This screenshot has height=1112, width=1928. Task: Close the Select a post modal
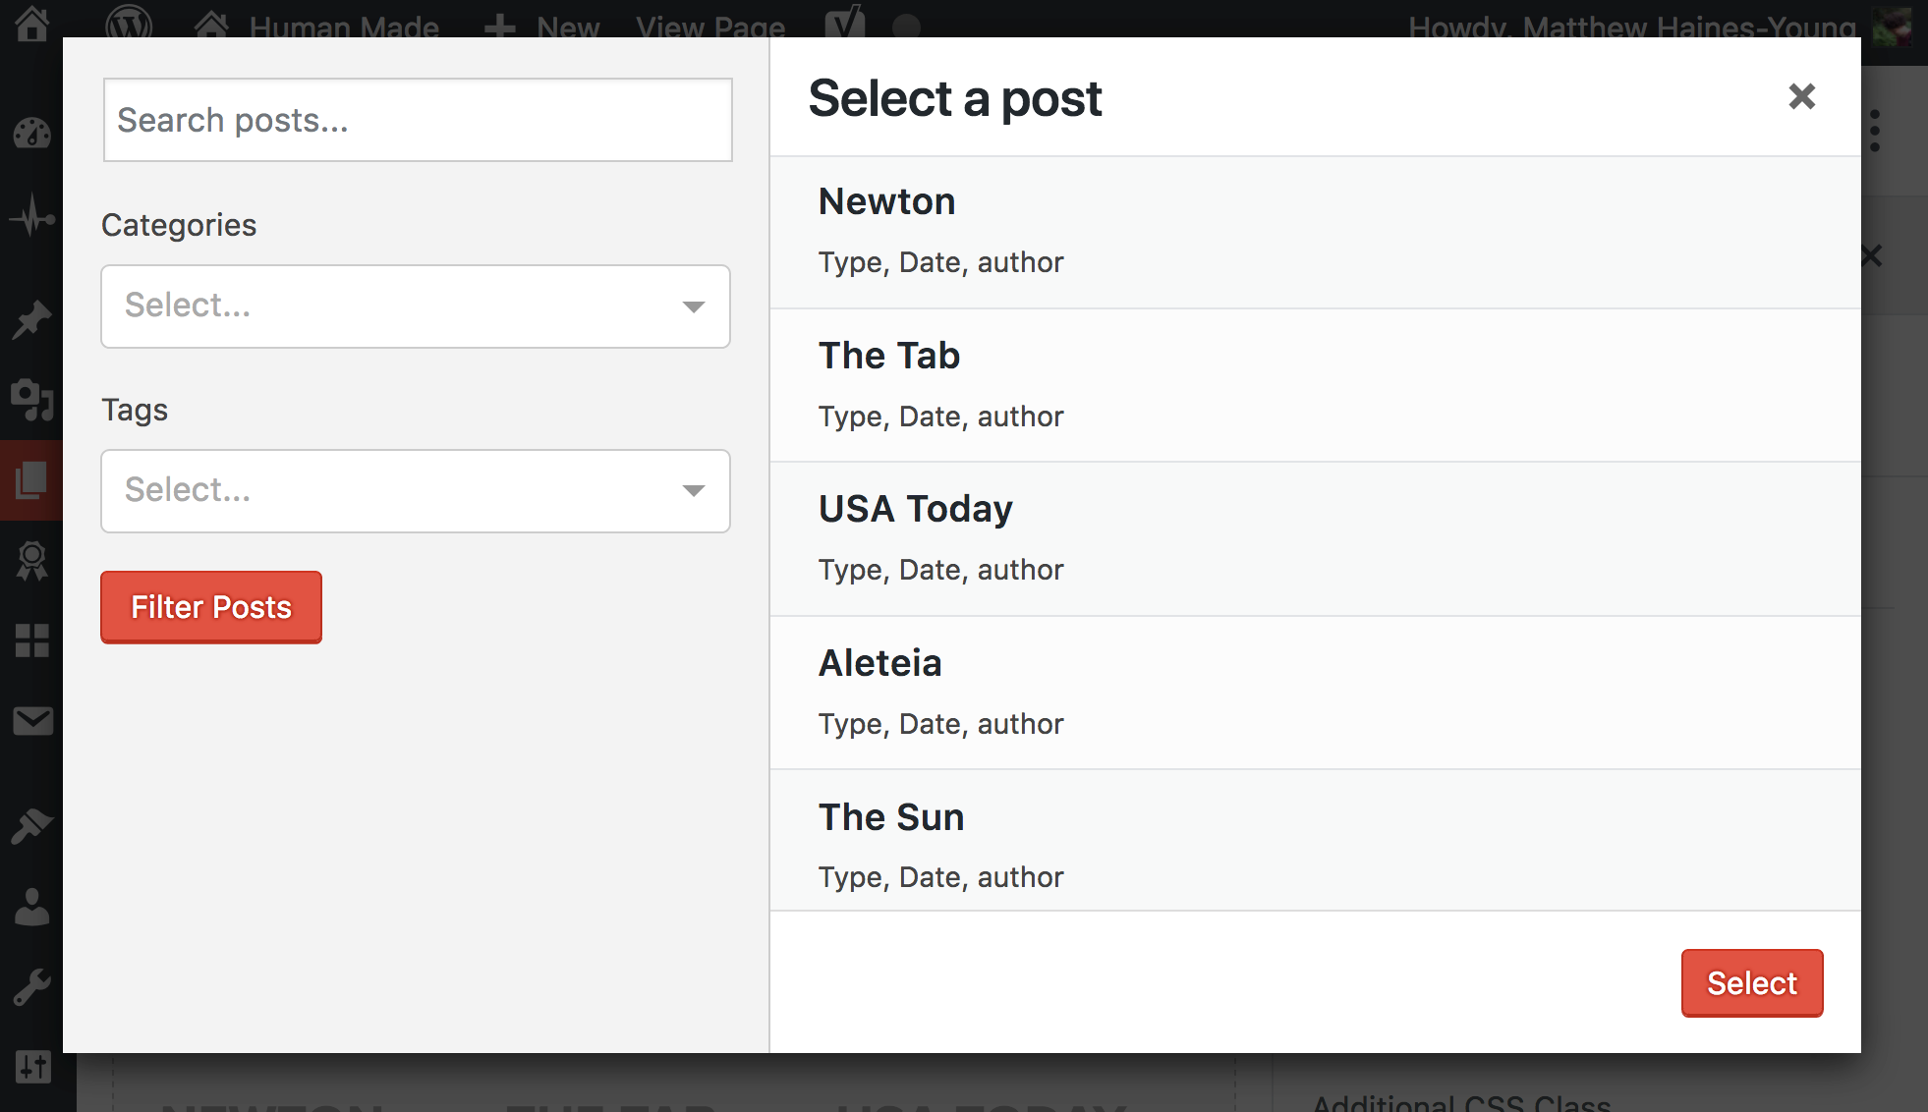click(x=1801, y=96)
